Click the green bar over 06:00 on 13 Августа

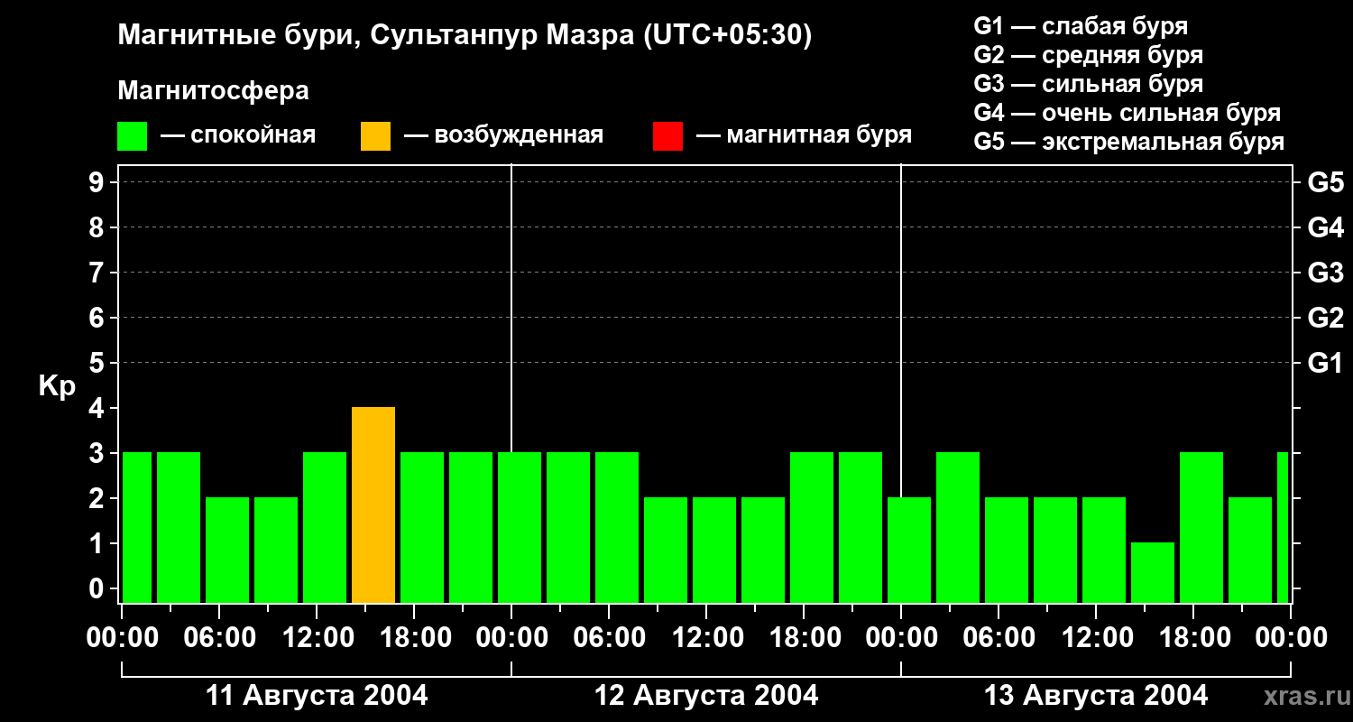point(1007,551)
